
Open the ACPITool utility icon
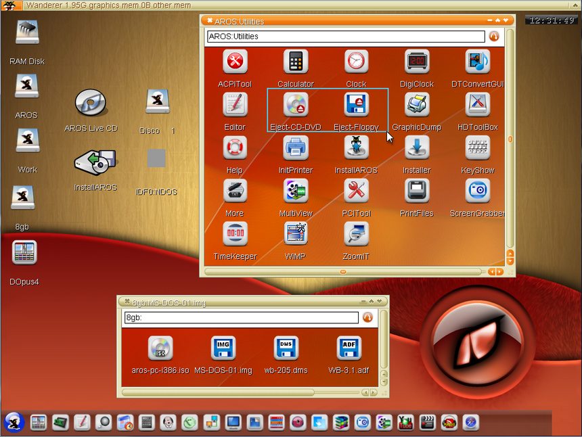(235, 62)
